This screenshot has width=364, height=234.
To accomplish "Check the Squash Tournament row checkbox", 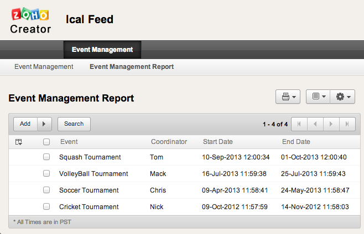I will point(46,157).
